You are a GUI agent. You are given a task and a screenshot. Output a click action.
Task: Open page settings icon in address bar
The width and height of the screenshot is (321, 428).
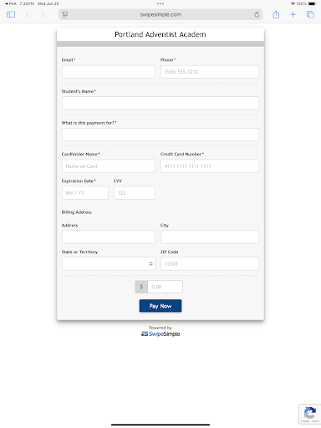(x=65, y=14)
